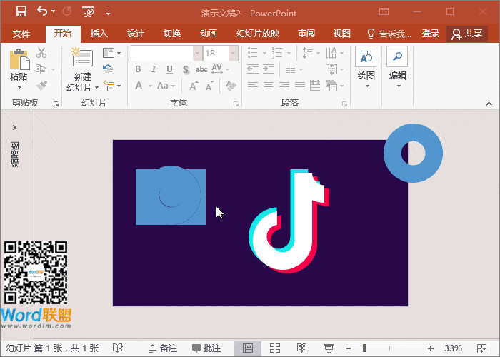Align text left
The image size is (500, 357).
253,86
